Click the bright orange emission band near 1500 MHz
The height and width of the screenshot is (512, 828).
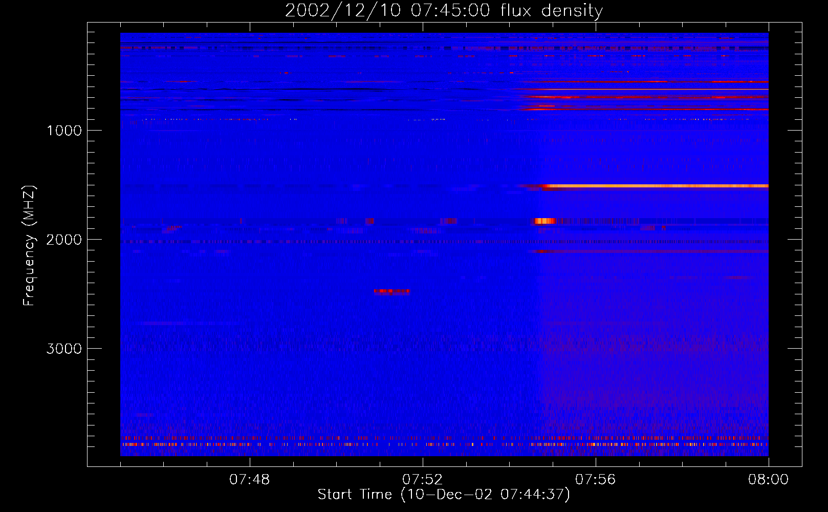pos(655,186)
